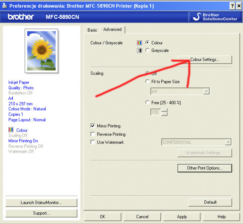Click the question mark help title button
Image resolution: width=243 pixels, height=224 pixels.
click(232, 6)
